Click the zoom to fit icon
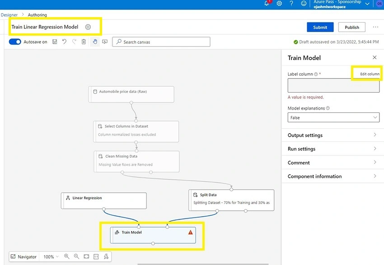Screen dimensions: 384x265 (x=86, y=256)
